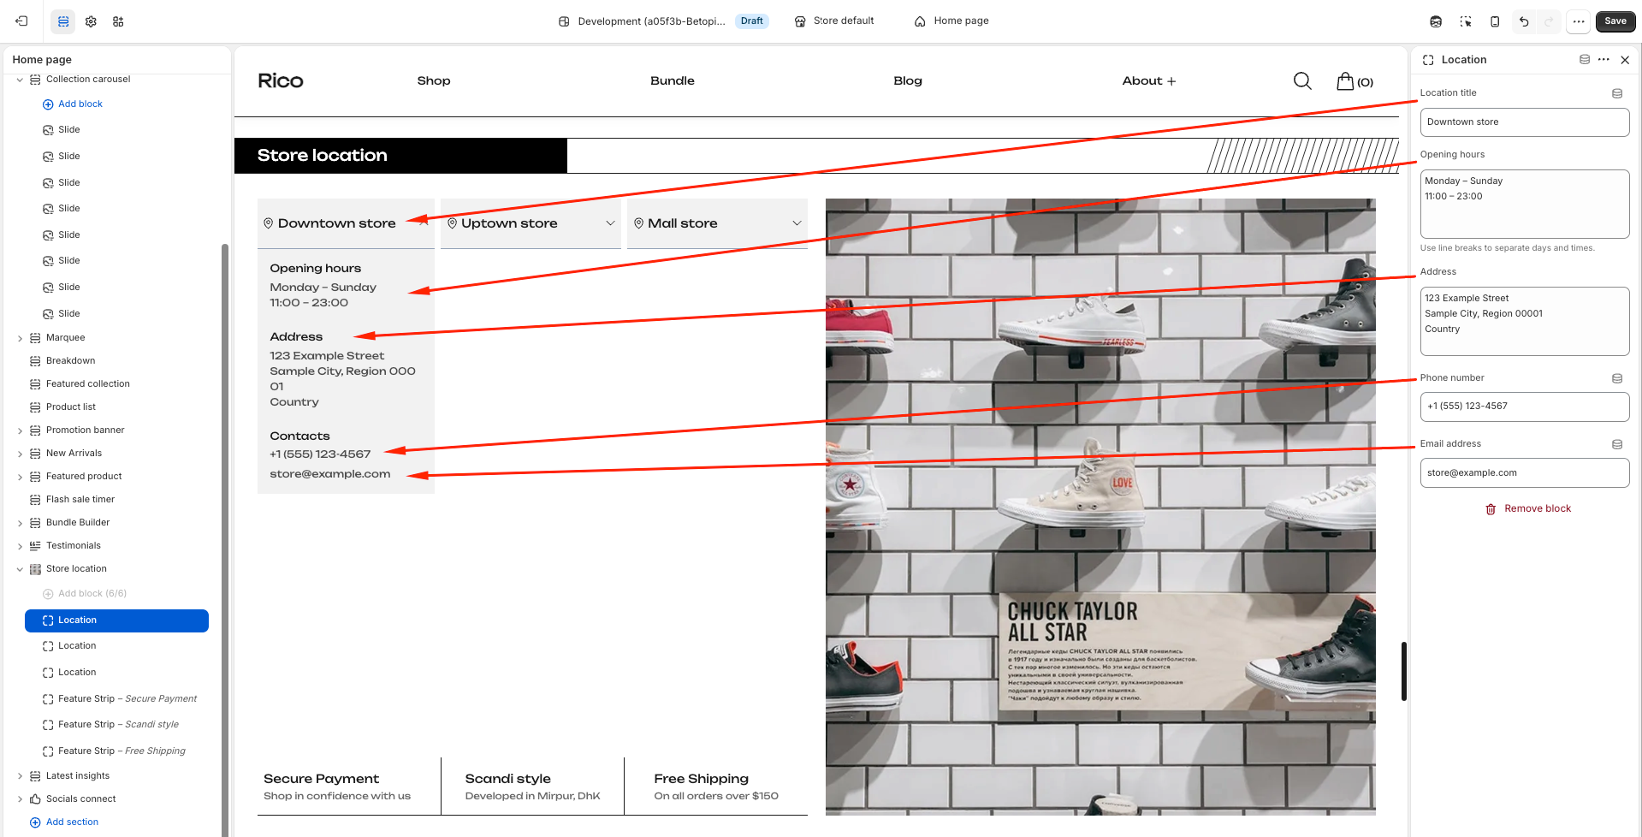This screenshot has width=1642, height=837.
Task: Expand the New Arrivals section
Action: pyautogui.click(x=20, y=454)
